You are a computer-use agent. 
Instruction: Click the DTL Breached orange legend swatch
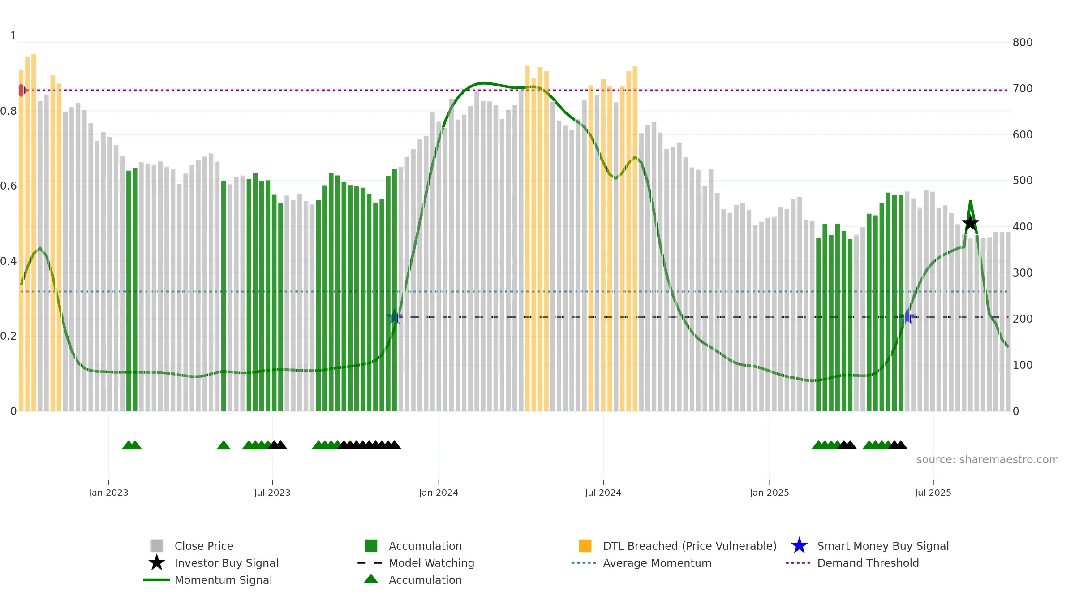pyautogui.click(x=585, y=546)
